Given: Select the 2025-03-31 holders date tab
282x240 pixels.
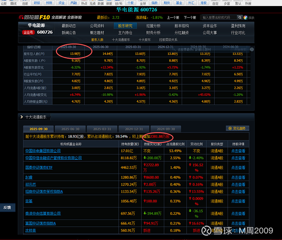Looking at the screenshot, I should 102,129.
